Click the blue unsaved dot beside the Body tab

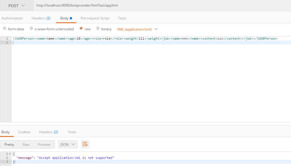[71, 18]
